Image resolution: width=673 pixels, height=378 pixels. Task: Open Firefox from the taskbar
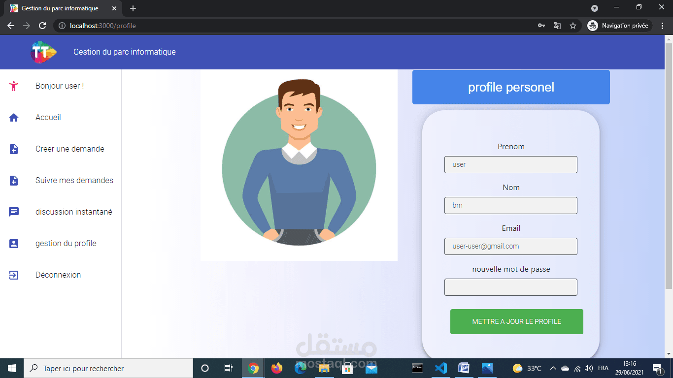[277, 368]
